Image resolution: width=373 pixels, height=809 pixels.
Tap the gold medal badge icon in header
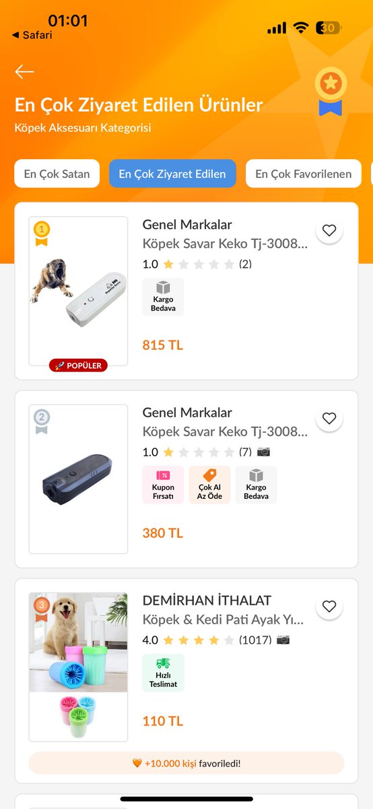(331, 92)
